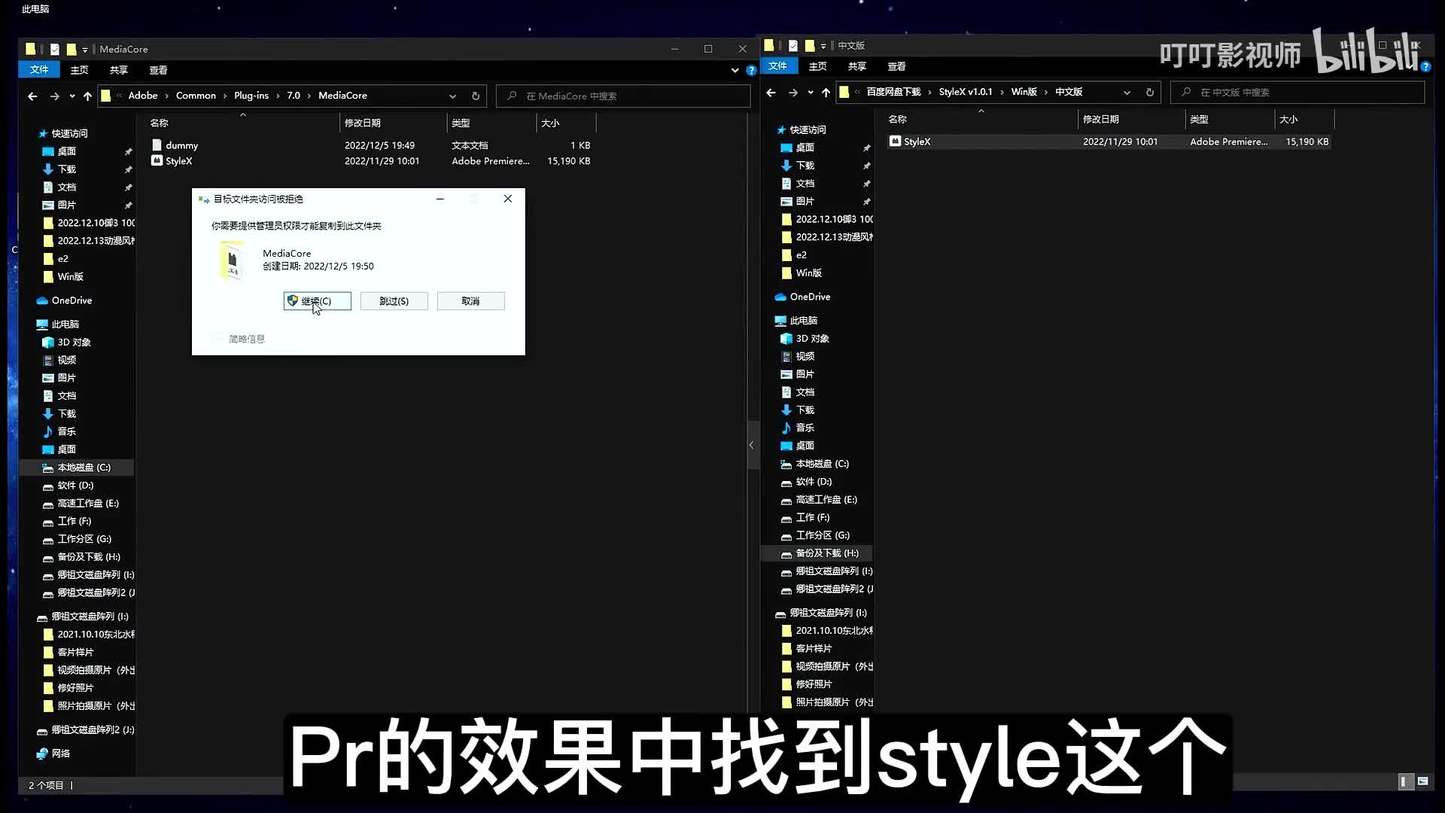Select the dummy text file

pos(181,145)
